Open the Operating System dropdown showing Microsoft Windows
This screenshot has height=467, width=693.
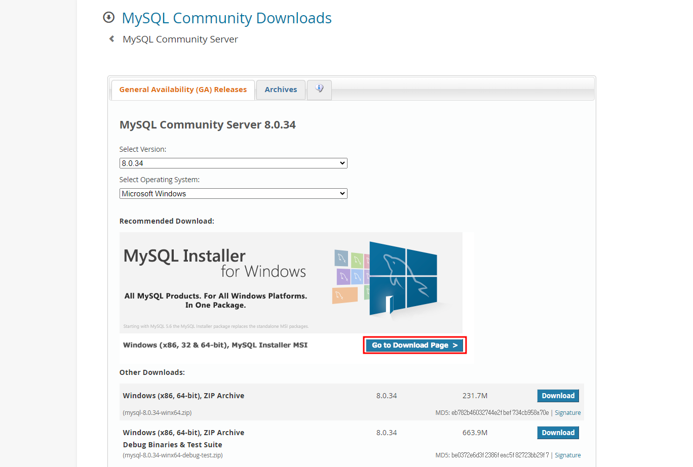(233, 193)
